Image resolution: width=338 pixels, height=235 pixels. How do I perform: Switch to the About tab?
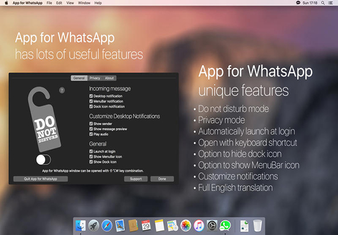pyautogui.click(x=109, y=78)
